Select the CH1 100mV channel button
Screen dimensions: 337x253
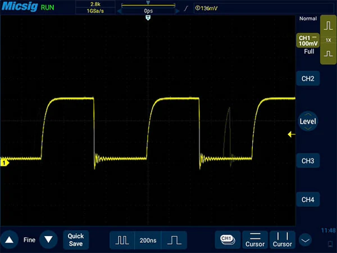click(308, 40)
